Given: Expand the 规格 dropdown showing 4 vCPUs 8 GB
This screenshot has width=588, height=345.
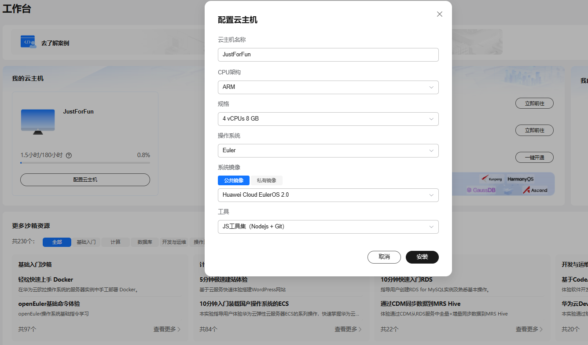Looking at the screenshot, I should click(328, 119).
